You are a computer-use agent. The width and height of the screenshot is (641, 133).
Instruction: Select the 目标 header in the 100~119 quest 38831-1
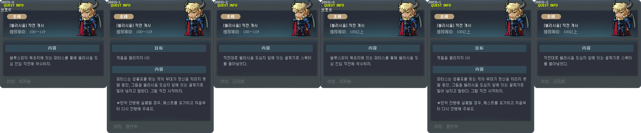pyautogui.click(x=159, y=48)
